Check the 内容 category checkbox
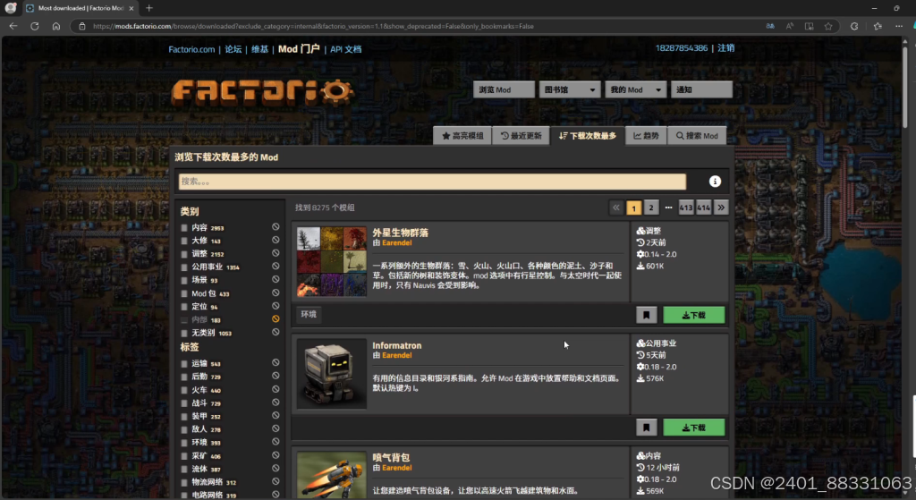 184,228
